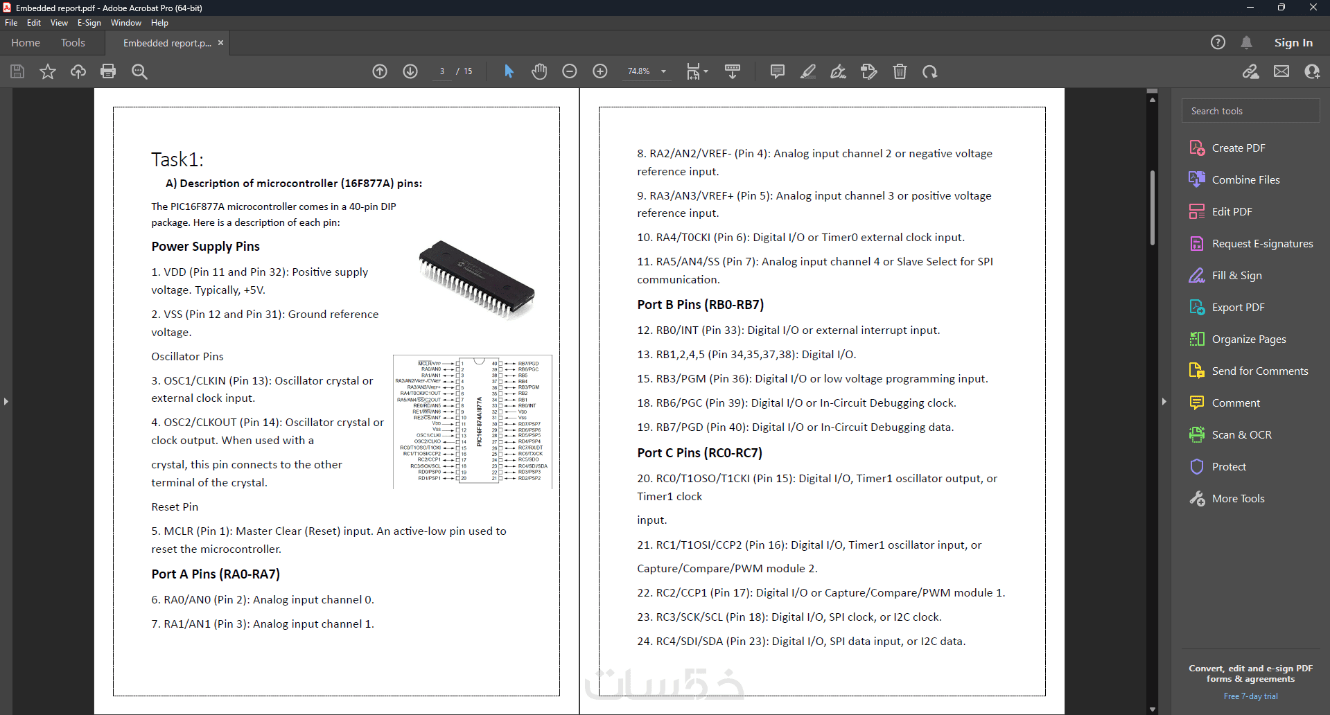Click the share link sign icon
Screen dimensions: 1330x715
pyautogui.click(x=1251, y=71)
